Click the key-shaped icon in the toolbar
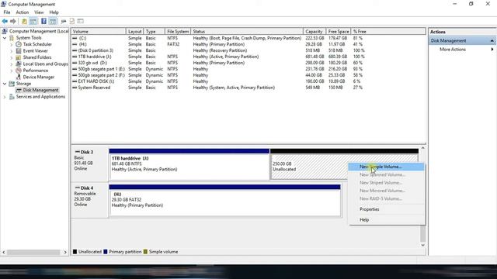497x279 pixels. (64, 21)
